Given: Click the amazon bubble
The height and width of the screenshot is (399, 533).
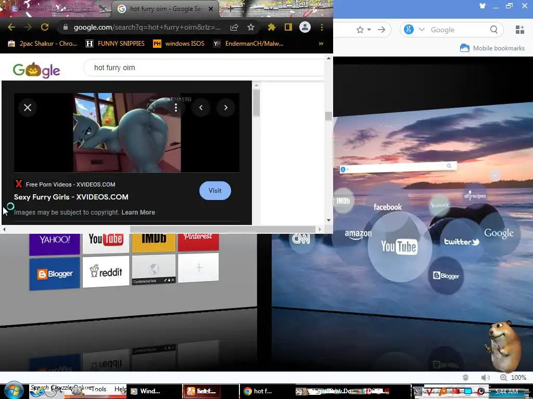Looking at the screenshot, I should 358,234.
